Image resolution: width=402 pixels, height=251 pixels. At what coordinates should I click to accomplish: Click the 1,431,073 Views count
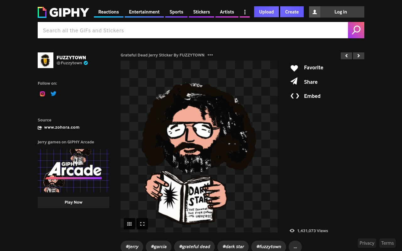pyautogui.click(x=312, y=231)
